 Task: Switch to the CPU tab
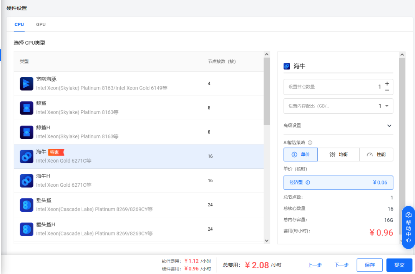tap(19, 24)
